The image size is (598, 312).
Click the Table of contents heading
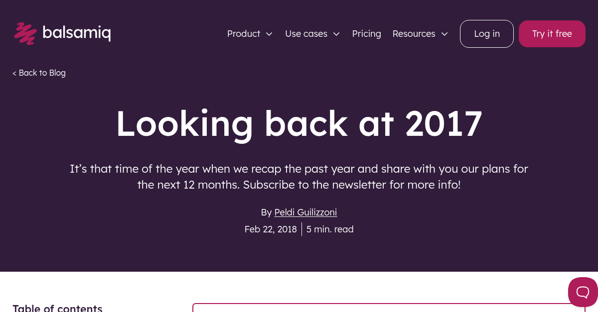pyautogui.click(x=57, y=308)
